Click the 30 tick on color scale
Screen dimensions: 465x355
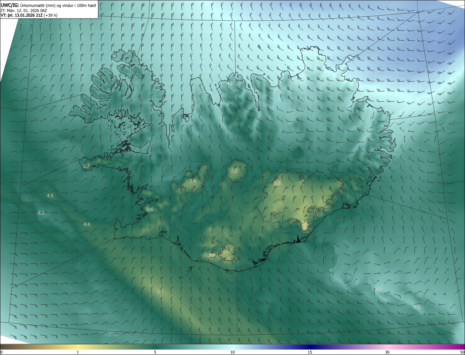(x=387, y=352)
